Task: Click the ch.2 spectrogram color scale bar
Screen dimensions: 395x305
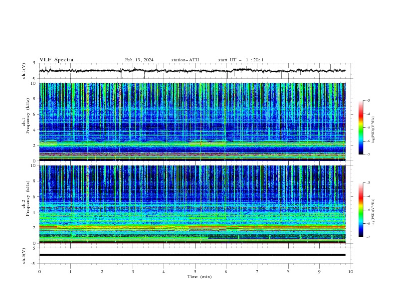Action: click(x=361, y=210)
